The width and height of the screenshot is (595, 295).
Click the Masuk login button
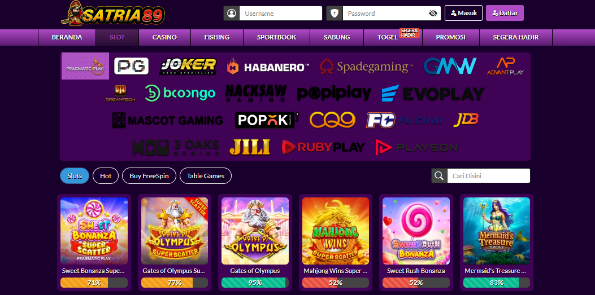pos(464,13)
